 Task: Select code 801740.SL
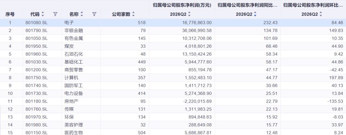[x=37, y=86]
